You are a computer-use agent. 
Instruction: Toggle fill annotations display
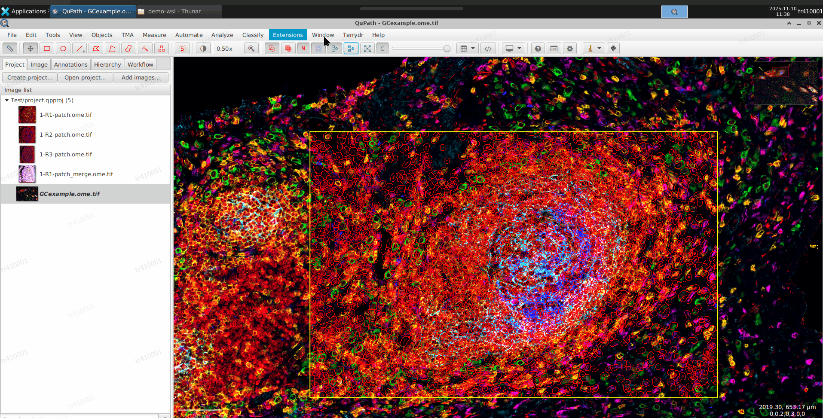click(288, 49)
